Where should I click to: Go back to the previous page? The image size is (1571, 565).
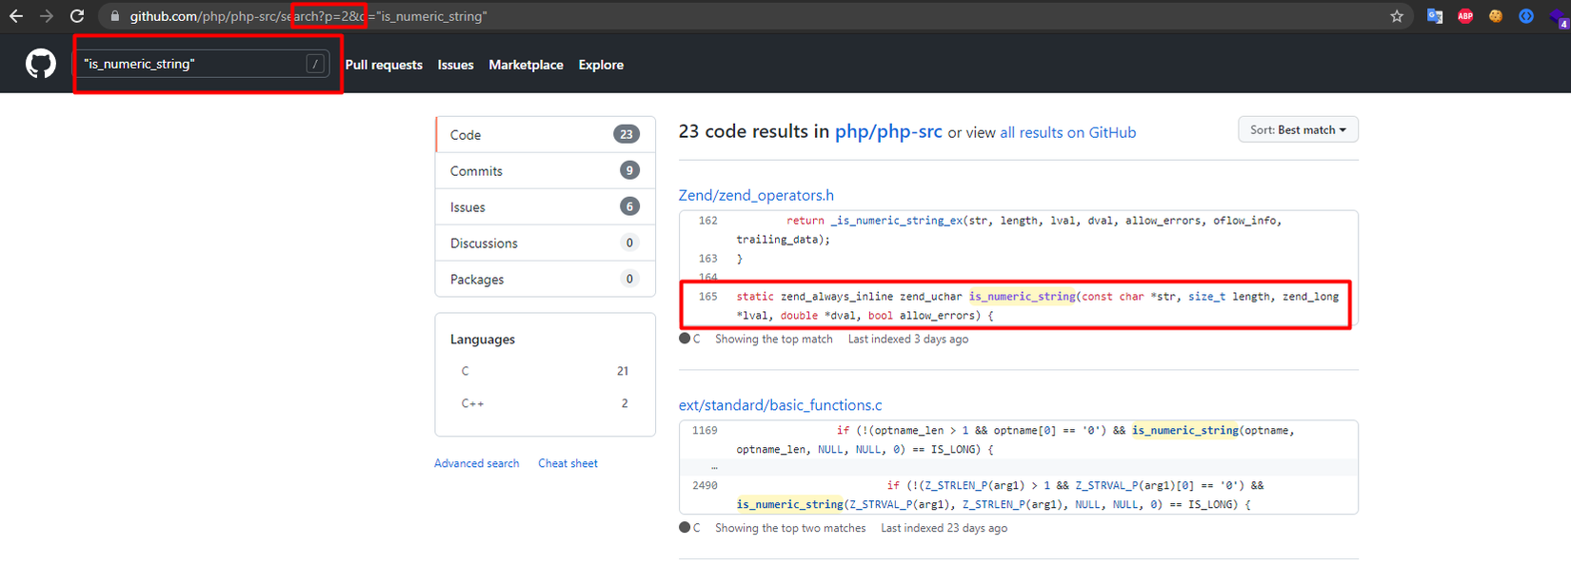coord(16,16)
